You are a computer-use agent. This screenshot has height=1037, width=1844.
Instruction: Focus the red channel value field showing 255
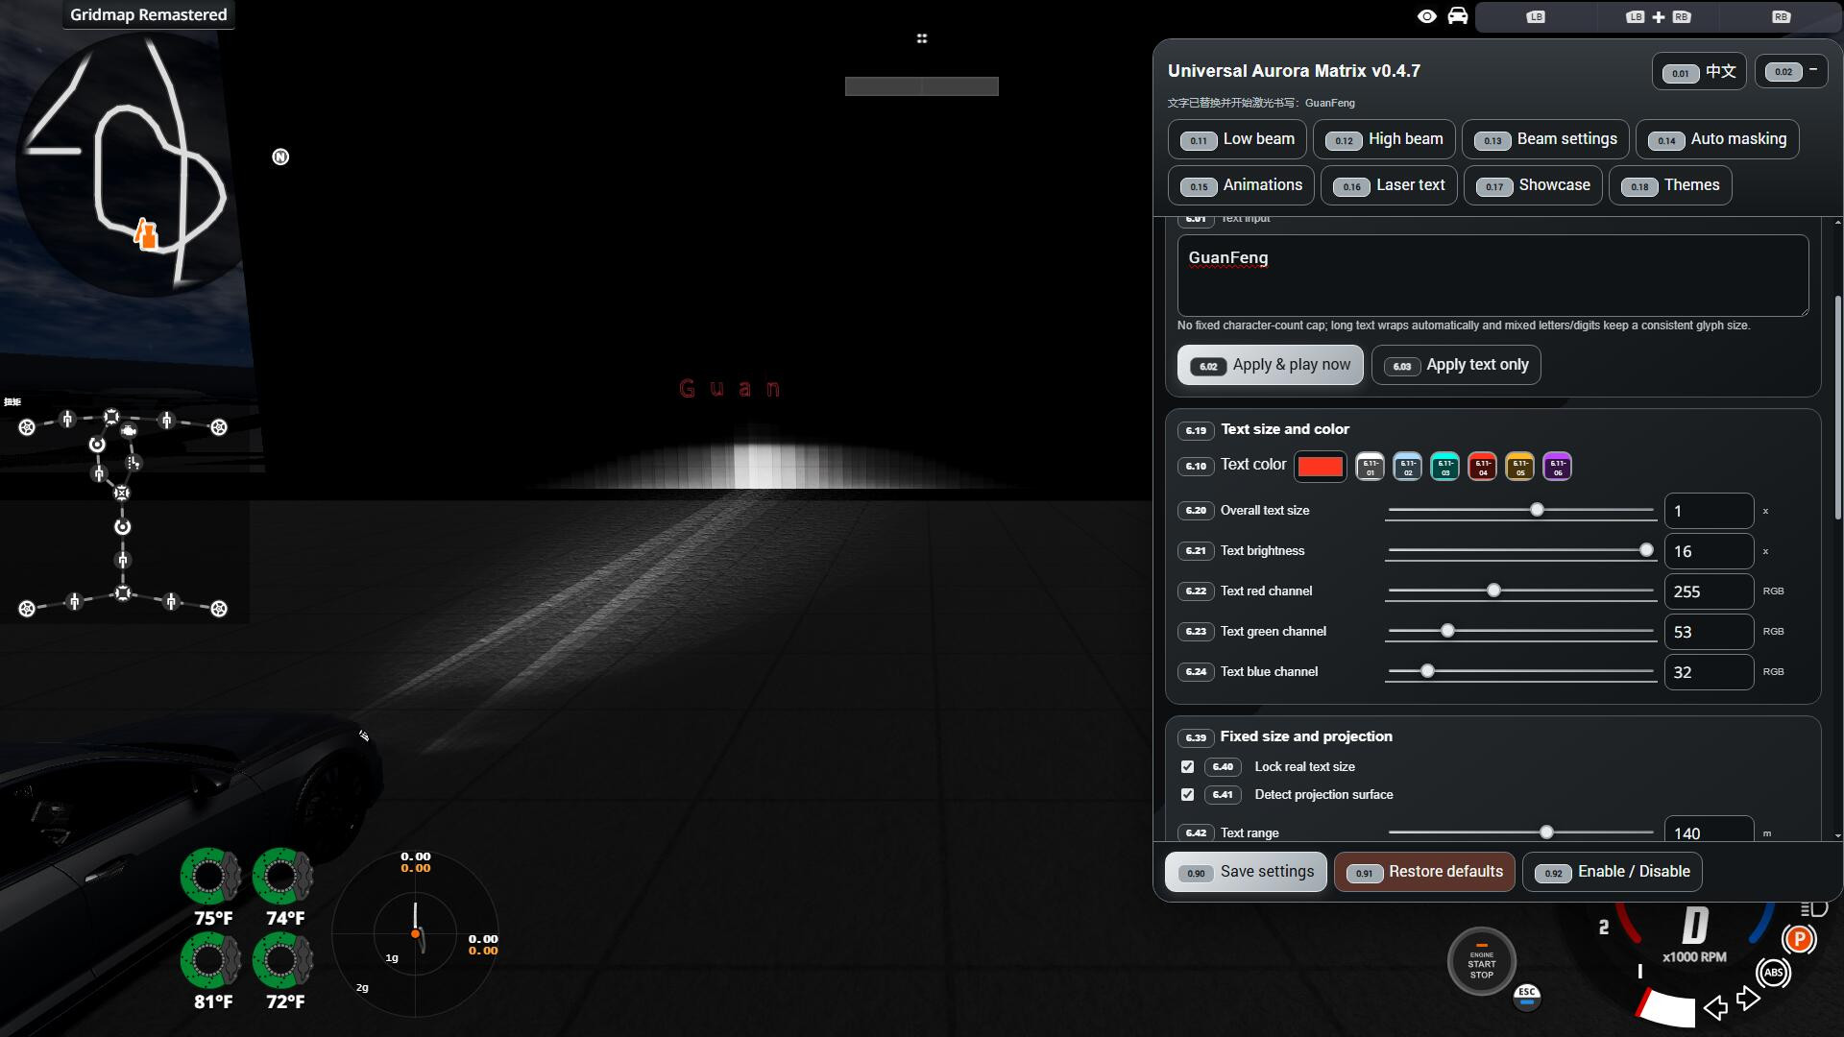1709,591
